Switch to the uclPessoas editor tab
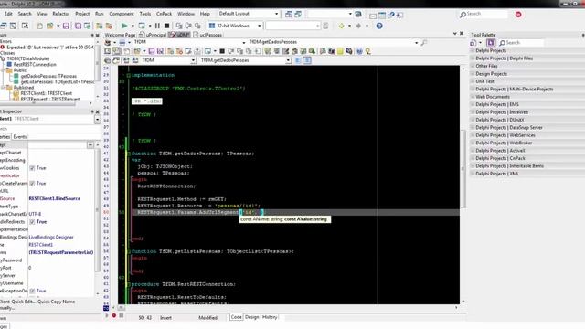Viewport: 585px width, 329px height. [207, 35]
